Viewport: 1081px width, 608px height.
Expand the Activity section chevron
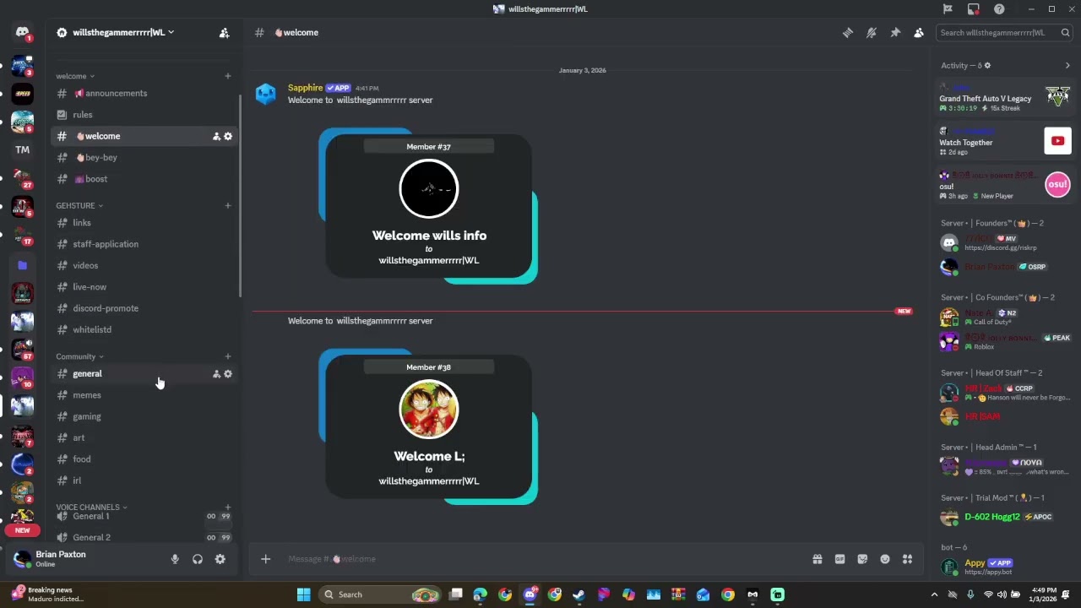[1067, 66]
